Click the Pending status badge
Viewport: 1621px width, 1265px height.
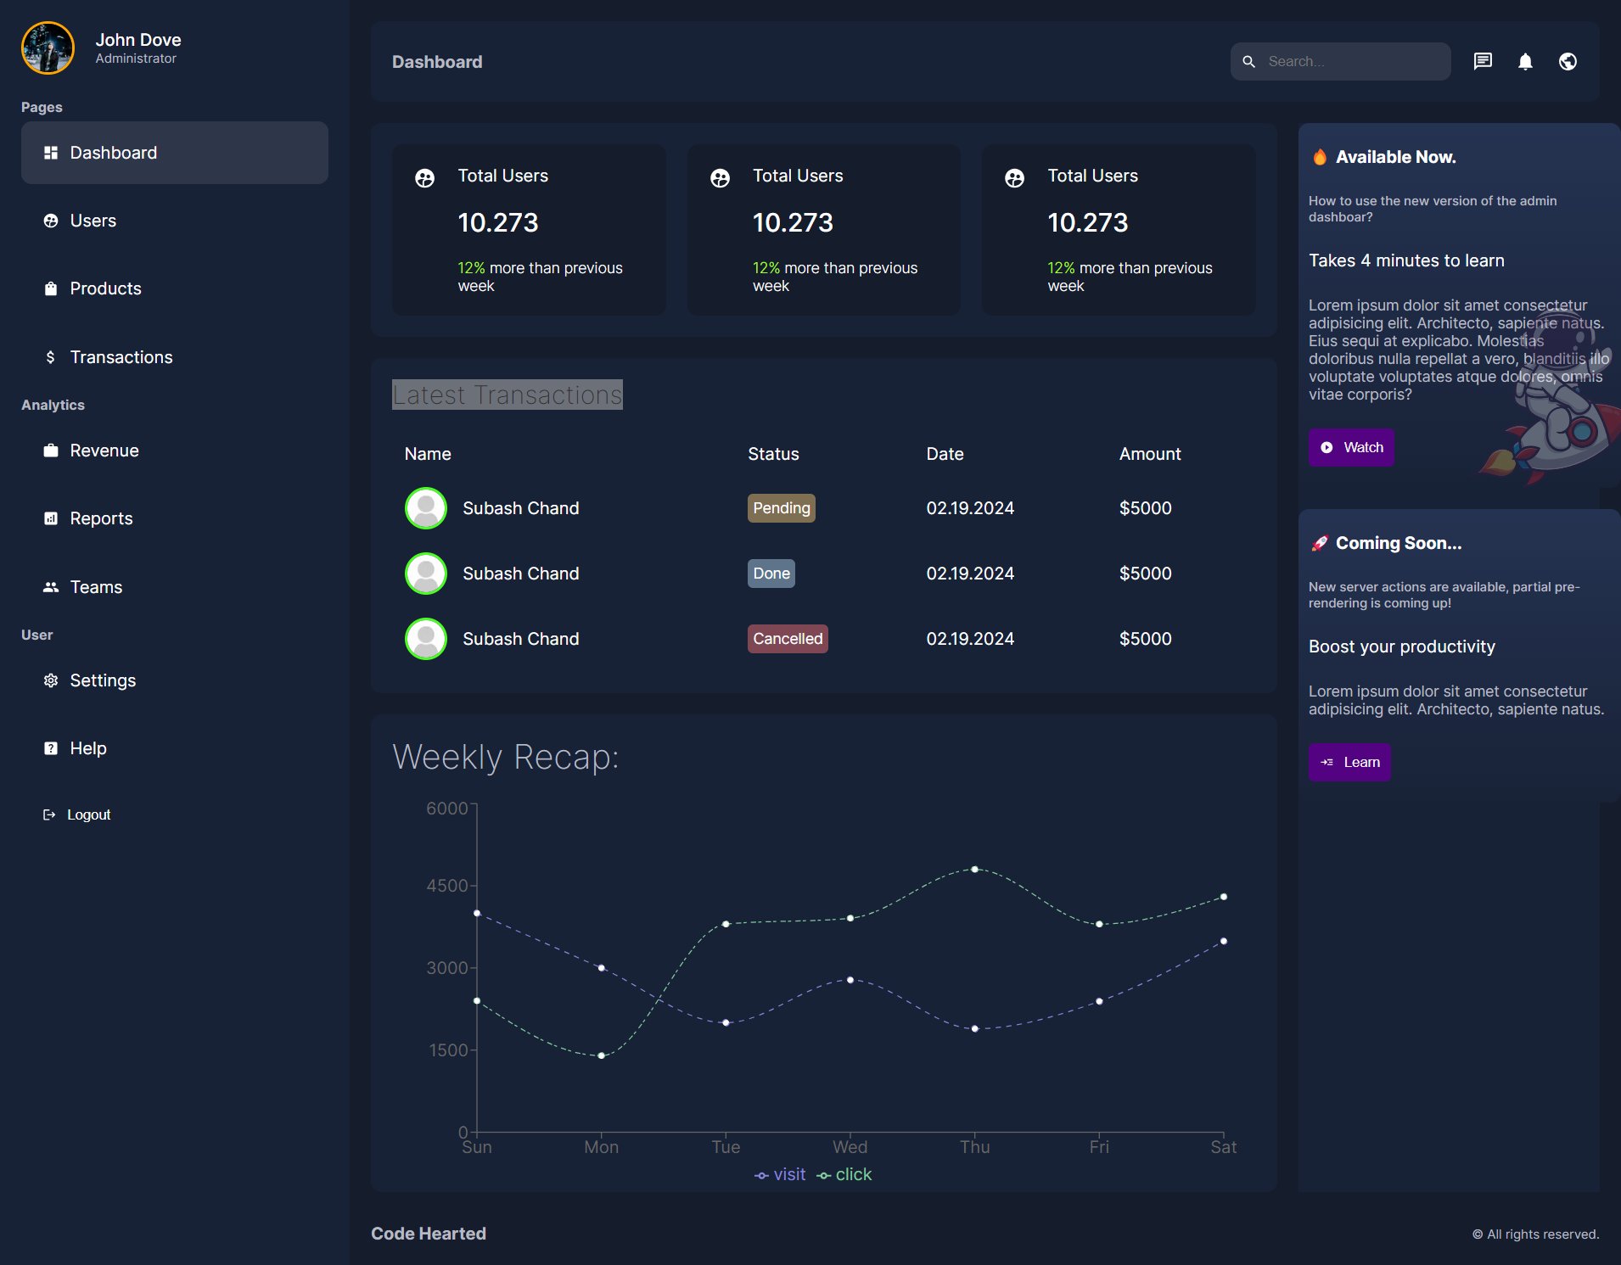tap(781, 508)
